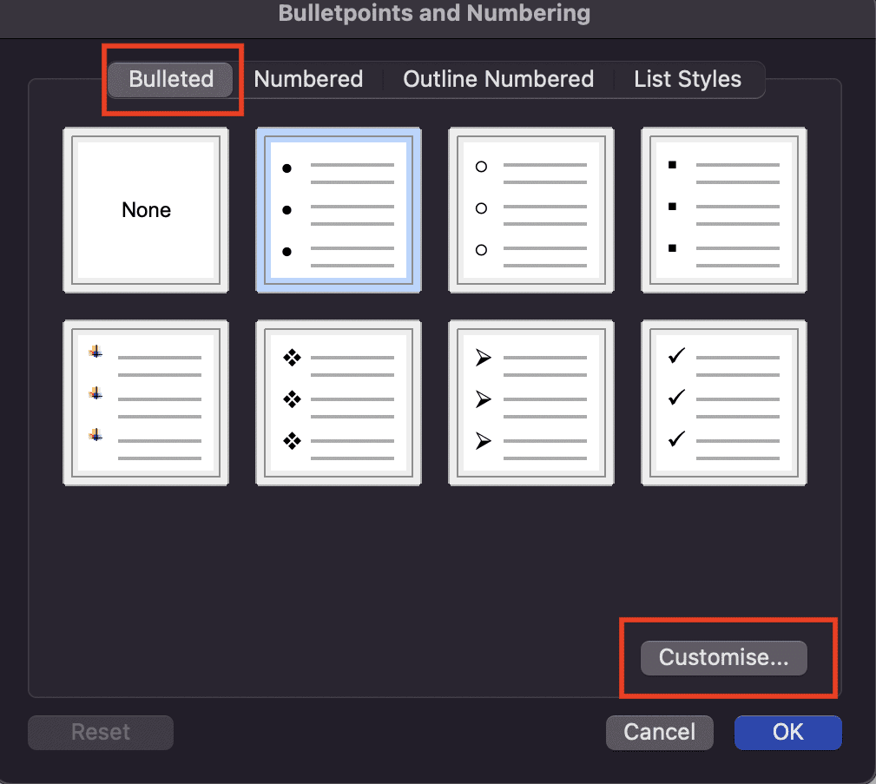The height and width of the screenshot is (784, 876).
Task: Stay on the Bulleted tab
Action: point(170,79)
